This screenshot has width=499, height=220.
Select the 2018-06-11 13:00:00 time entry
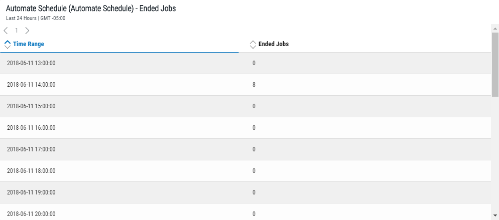tap(31, 63)
